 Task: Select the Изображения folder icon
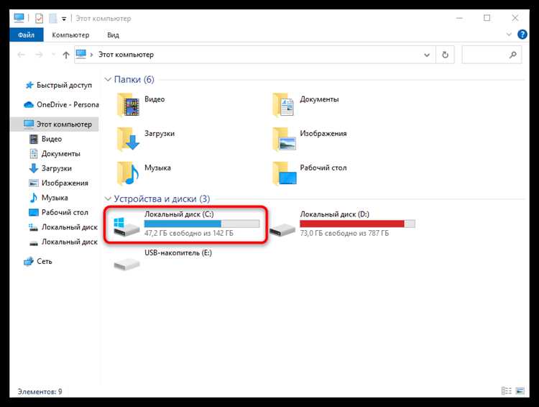pyautogui.click(x=284, y=139)
